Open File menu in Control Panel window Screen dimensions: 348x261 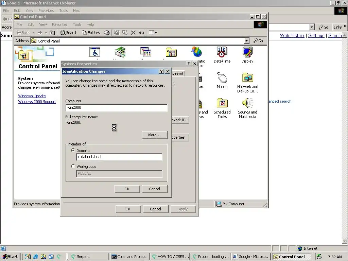pos(19,24)
